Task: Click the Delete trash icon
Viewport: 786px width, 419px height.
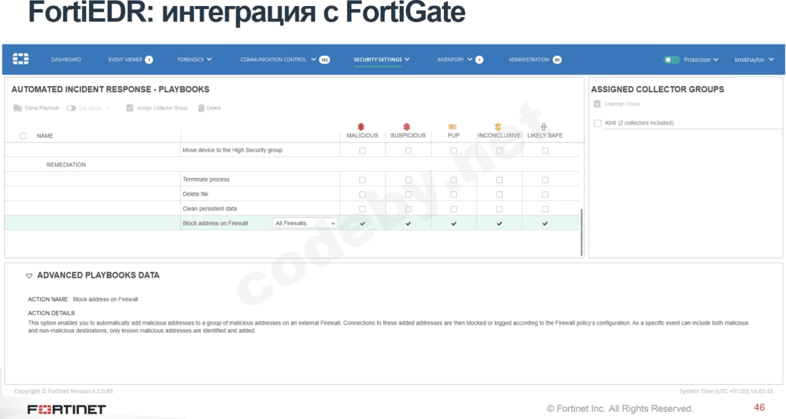Action: pos(201,108)
